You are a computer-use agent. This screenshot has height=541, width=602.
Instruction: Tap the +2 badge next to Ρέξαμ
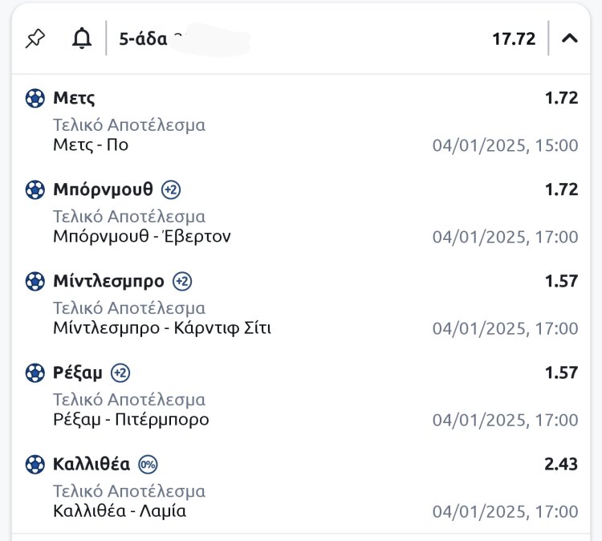120,373
